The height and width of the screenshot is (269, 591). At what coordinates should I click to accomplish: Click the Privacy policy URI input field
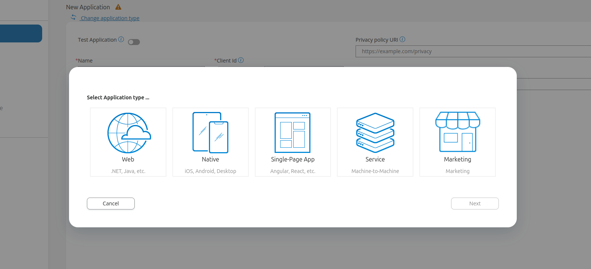coord(473,51)
